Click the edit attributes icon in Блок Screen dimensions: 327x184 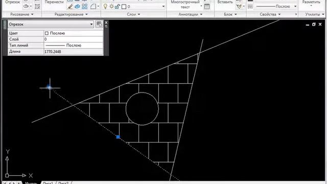tap(239, 7)
